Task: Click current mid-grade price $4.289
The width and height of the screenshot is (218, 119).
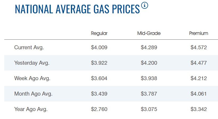Action: 149,48
